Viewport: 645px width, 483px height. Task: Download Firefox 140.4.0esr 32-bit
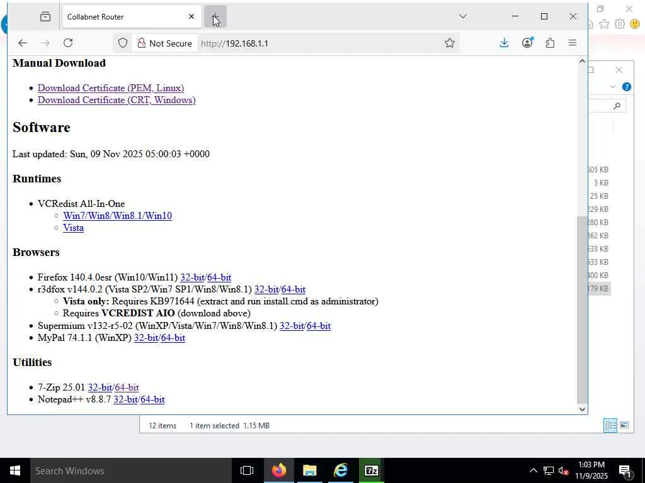click(x=192, y=277)
